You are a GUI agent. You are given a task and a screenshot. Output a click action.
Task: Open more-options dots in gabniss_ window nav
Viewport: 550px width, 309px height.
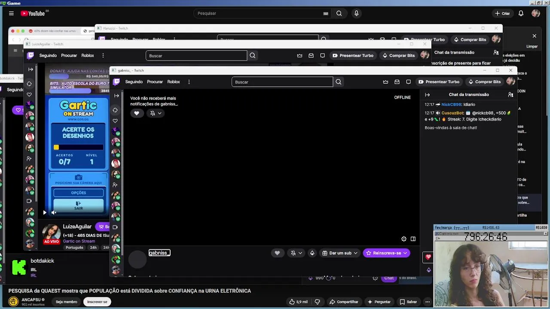189,82
